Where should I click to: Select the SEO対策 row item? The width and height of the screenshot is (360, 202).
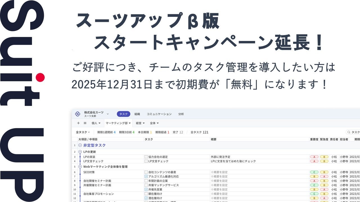coord(89,172)
